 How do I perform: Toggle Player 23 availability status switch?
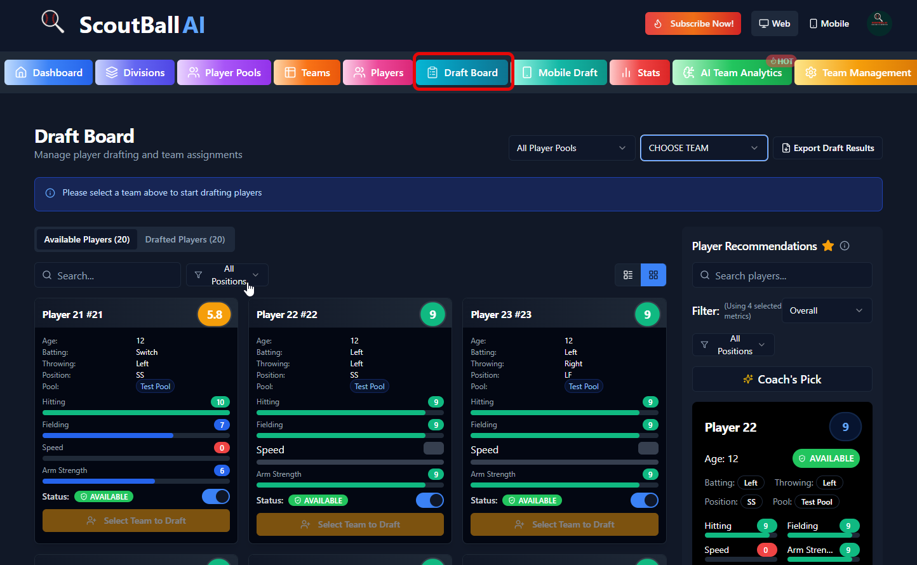[x=645, y=500]
